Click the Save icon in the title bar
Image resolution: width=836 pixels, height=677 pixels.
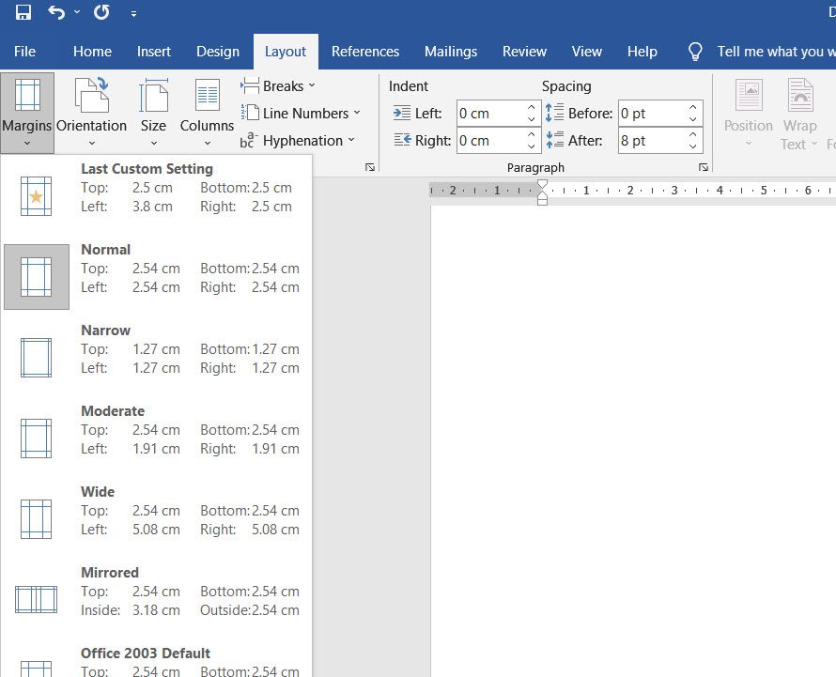click(23, 11)
